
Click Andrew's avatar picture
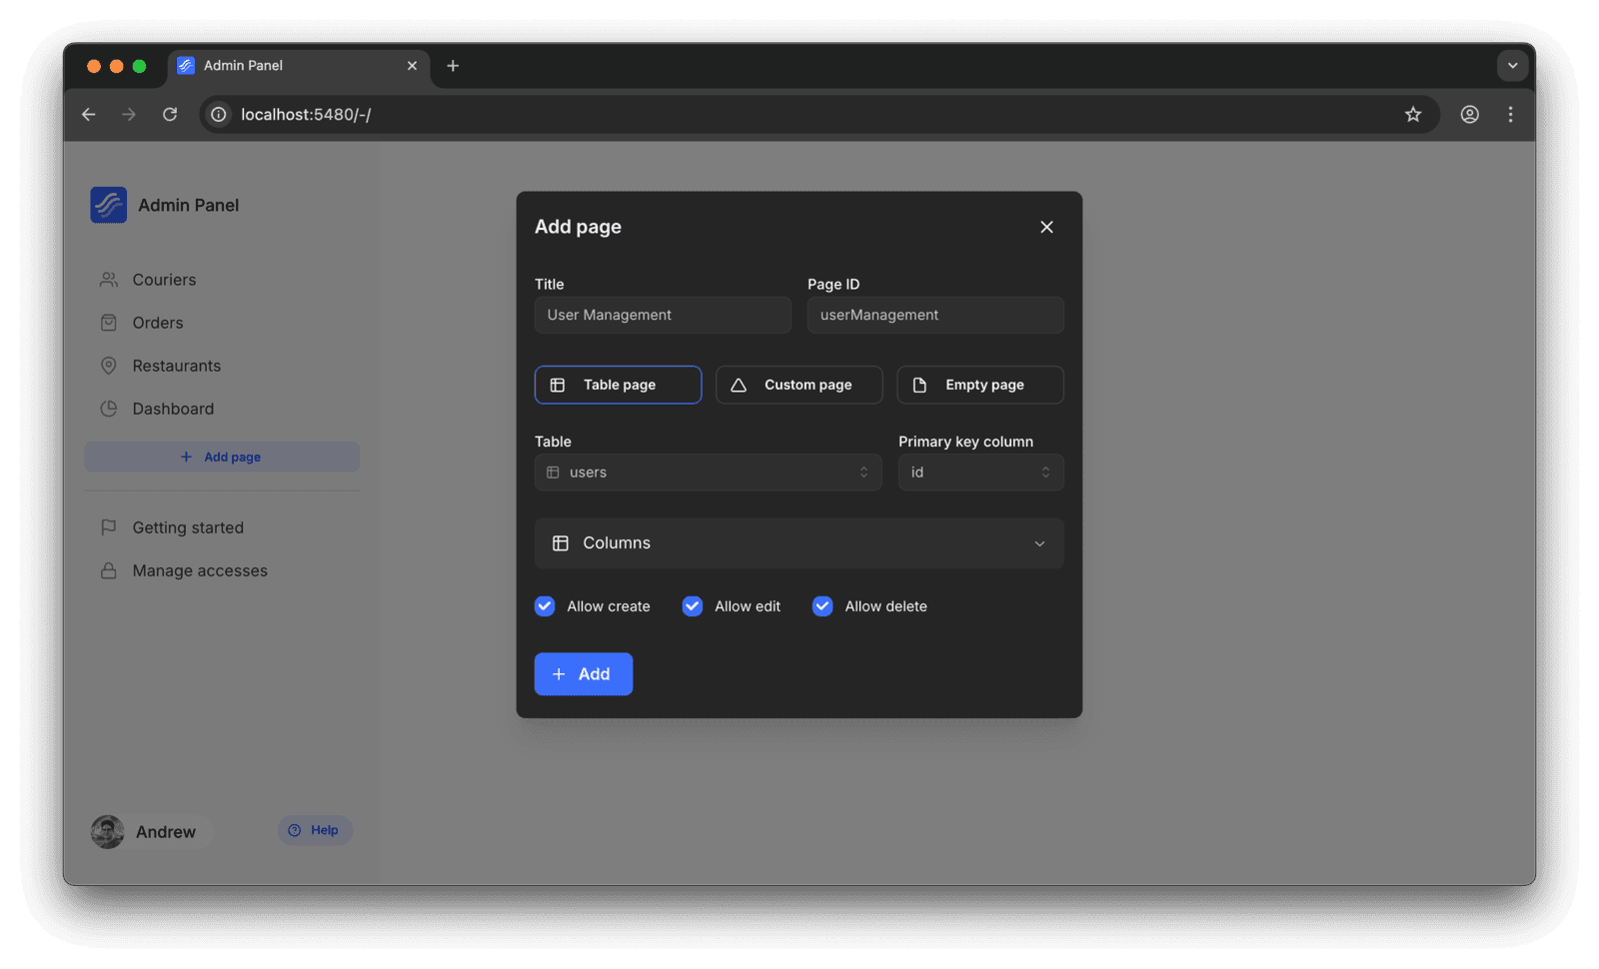108,831
